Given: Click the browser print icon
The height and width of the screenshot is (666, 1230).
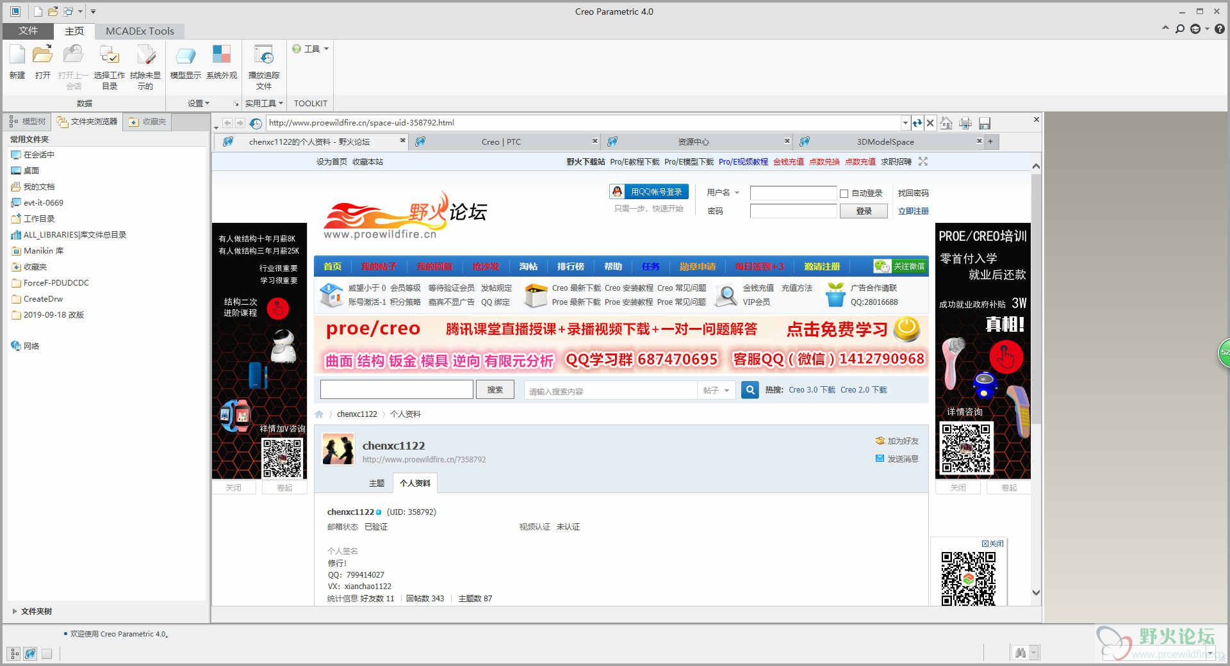Looking at the screenshot, I should [965, 123].
